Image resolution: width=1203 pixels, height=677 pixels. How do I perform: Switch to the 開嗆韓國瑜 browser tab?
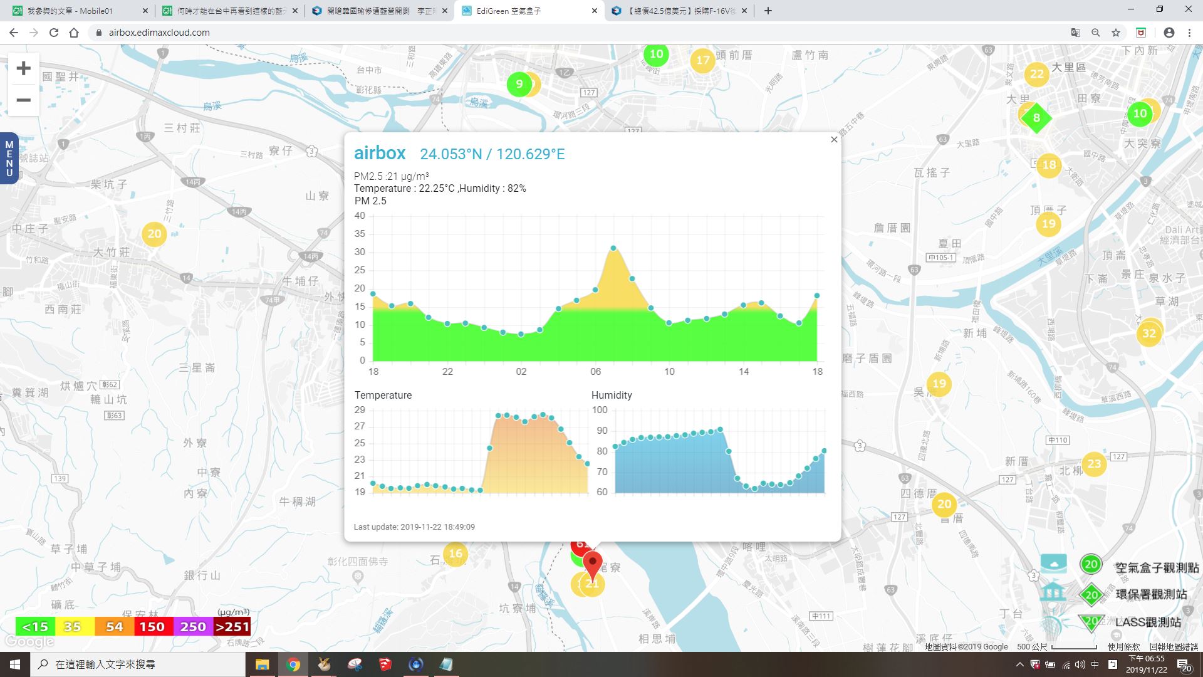[380, 11]
